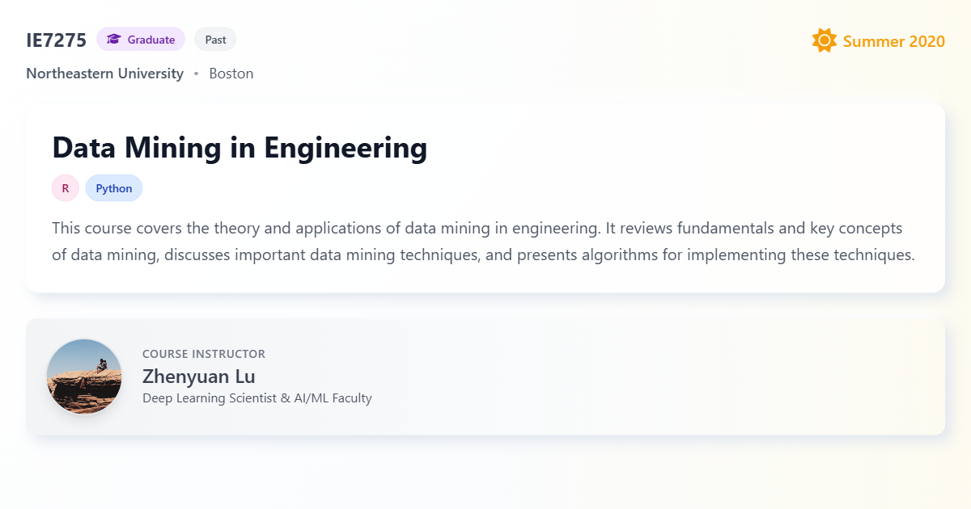
Task: Open the Summer 2020 term label
Action: [x=893, y=41]
